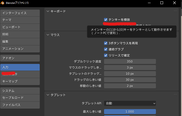Select the 入力 section
Screen dimensions: 182x116
pyautogui.click(x=20, y=67)
